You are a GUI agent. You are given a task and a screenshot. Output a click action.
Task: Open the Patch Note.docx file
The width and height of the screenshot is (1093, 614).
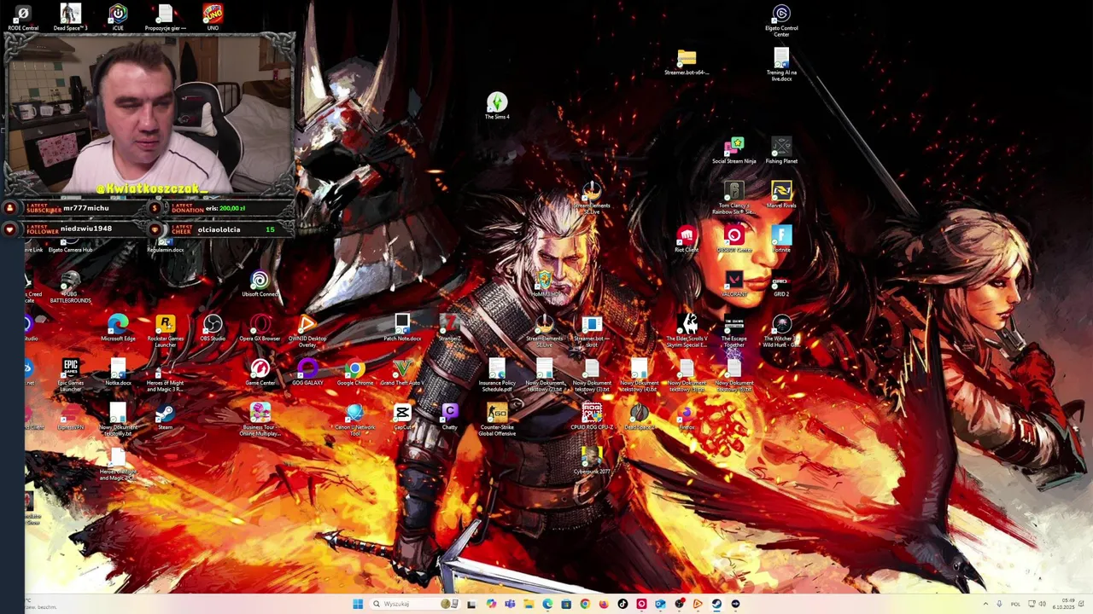tap(402, 327)
